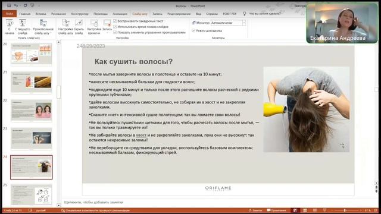Screen dimensions: 381x214
Task: Toggle Режим докладчика checkbox
Action: [193, 30]
